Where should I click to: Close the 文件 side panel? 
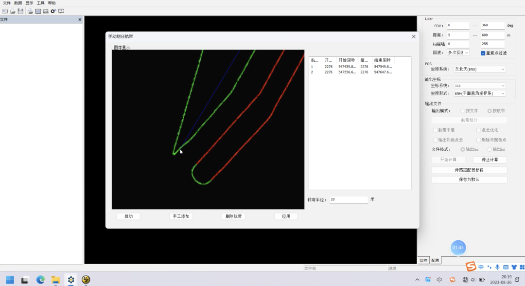coord(80,19)
